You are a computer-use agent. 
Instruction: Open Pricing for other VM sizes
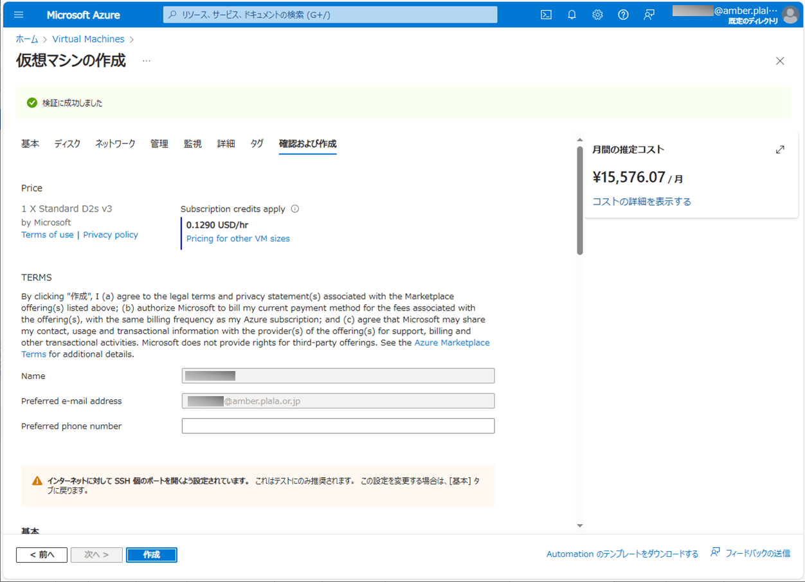pyautogui.click(x=238, y=239)
